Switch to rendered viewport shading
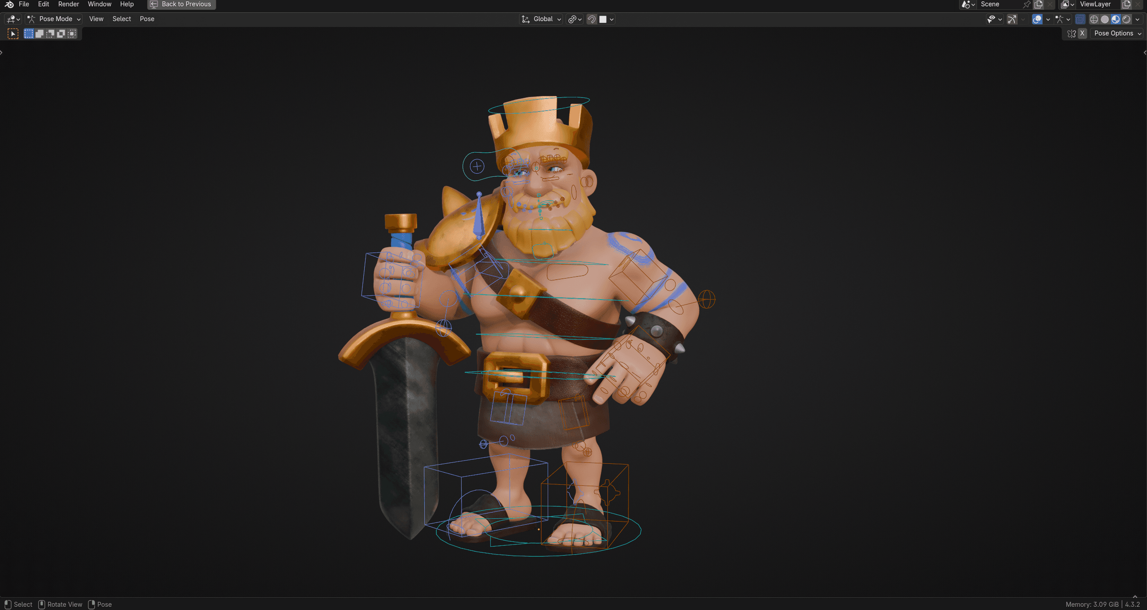The width and height of the screenshot is (1147, 610). click(1126, 19)
